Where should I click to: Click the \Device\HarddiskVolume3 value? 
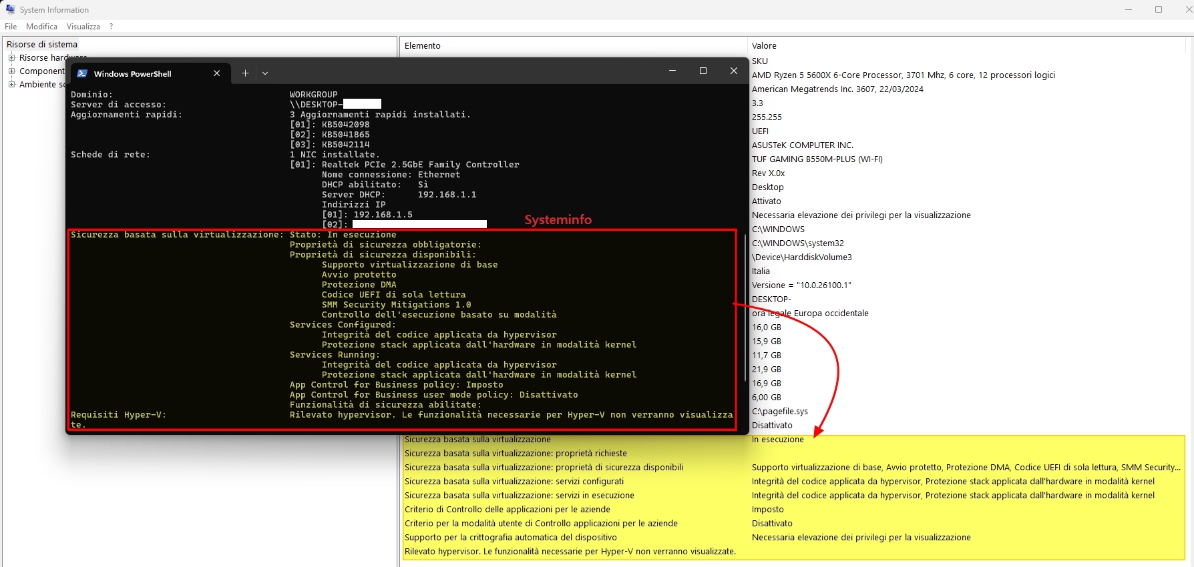point(802,257)
